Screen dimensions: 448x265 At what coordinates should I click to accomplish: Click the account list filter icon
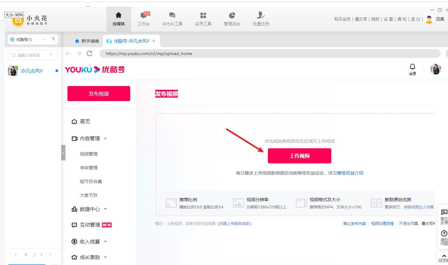click(53, 39)
